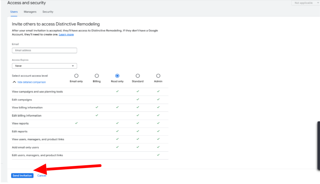This screenshot has width=320, height=184.
Task: Click the Cancel link
Action: point(42,175)
